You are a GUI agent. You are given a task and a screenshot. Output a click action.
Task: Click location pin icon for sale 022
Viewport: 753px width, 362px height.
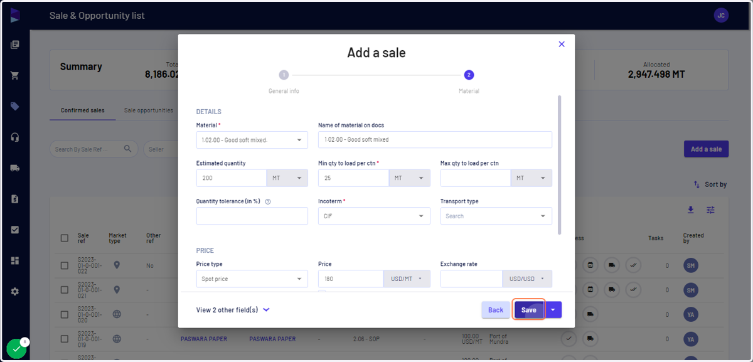click(116, 265)
